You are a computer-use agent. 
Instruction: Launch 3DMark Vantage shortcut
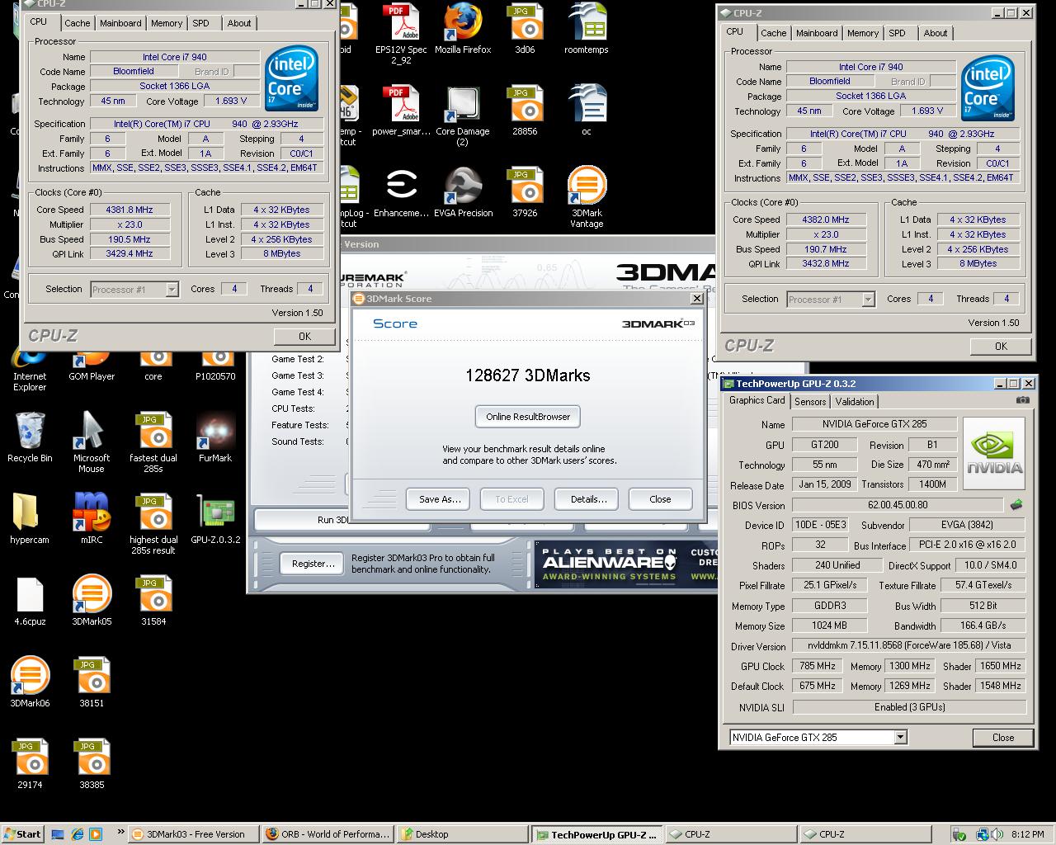point(587,197)
